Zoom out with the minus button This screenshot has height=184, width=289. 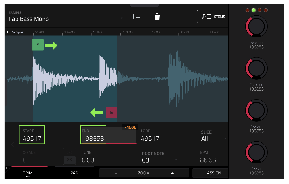116,173
